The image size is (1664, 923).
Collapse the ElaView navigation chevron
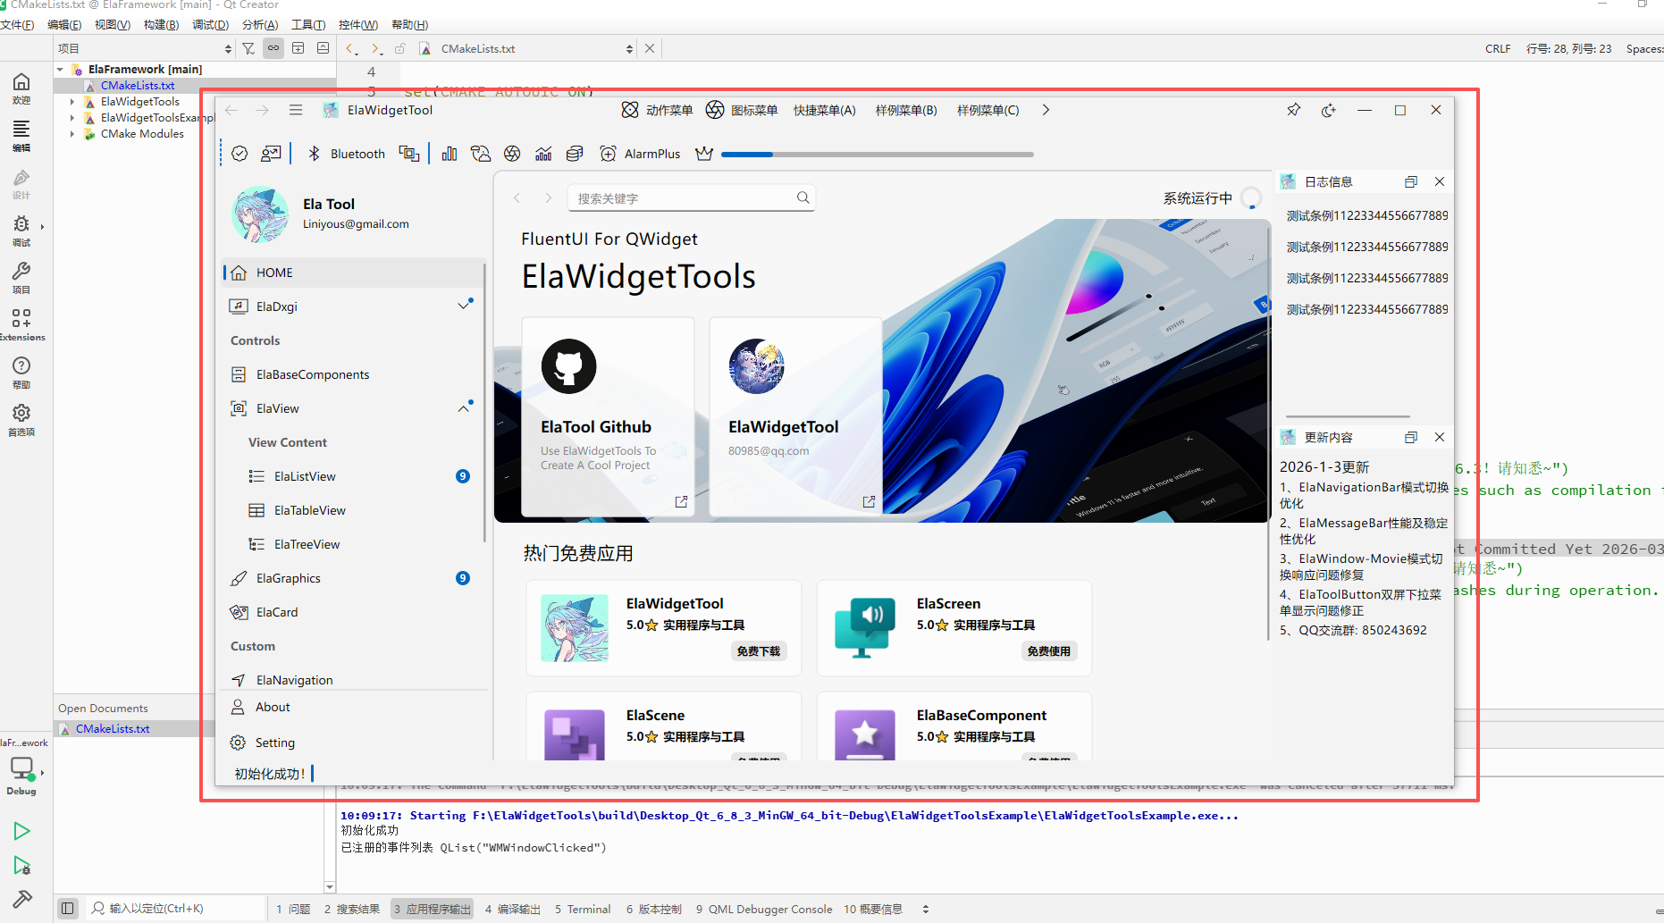pyautogui.click(x=464, y=407)
